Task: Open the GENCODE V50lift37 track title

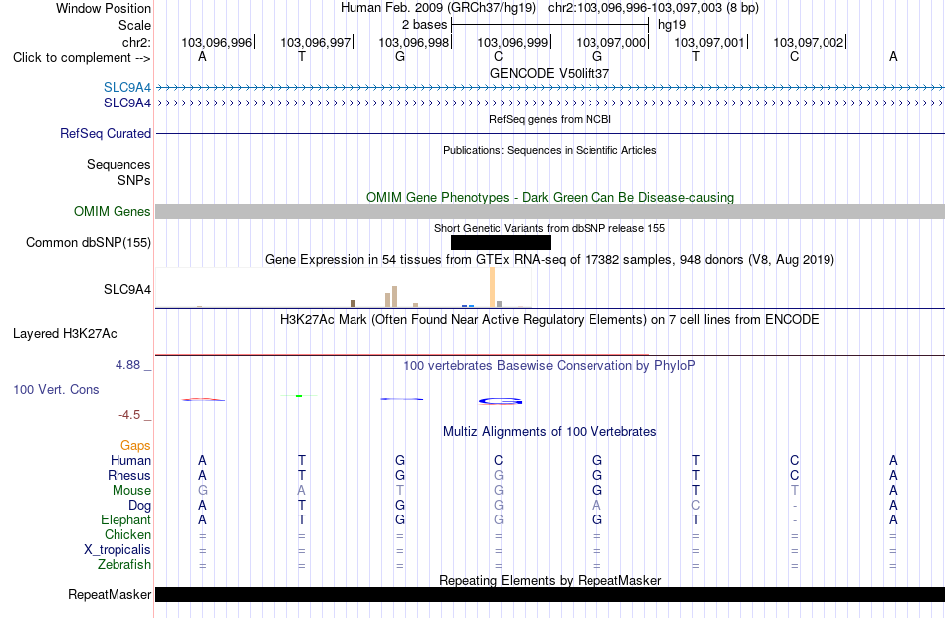Action: (550, 73)
